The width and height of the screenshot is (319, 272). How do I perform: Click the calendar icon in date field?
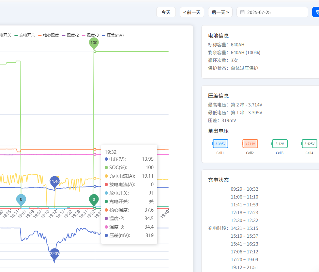click(242, 12)
